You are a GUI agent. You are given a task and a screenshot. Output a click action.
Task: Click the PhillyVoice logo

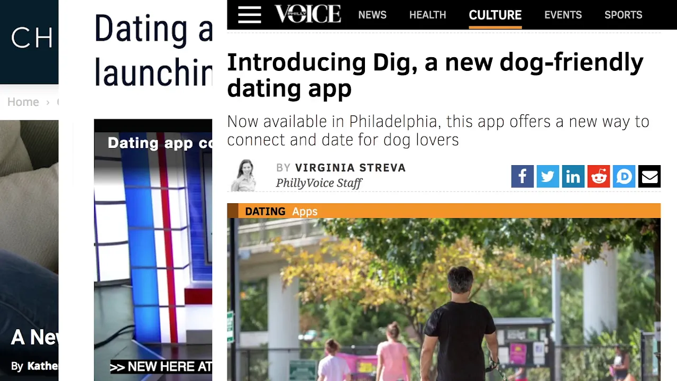tap(308, 14)
